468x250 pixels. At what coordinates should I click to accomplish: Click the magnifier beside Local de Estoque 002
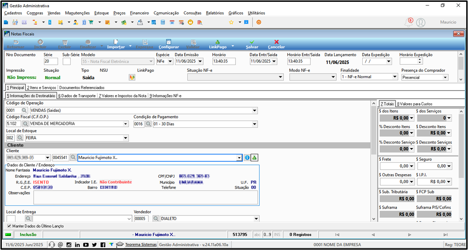(20, 138)
